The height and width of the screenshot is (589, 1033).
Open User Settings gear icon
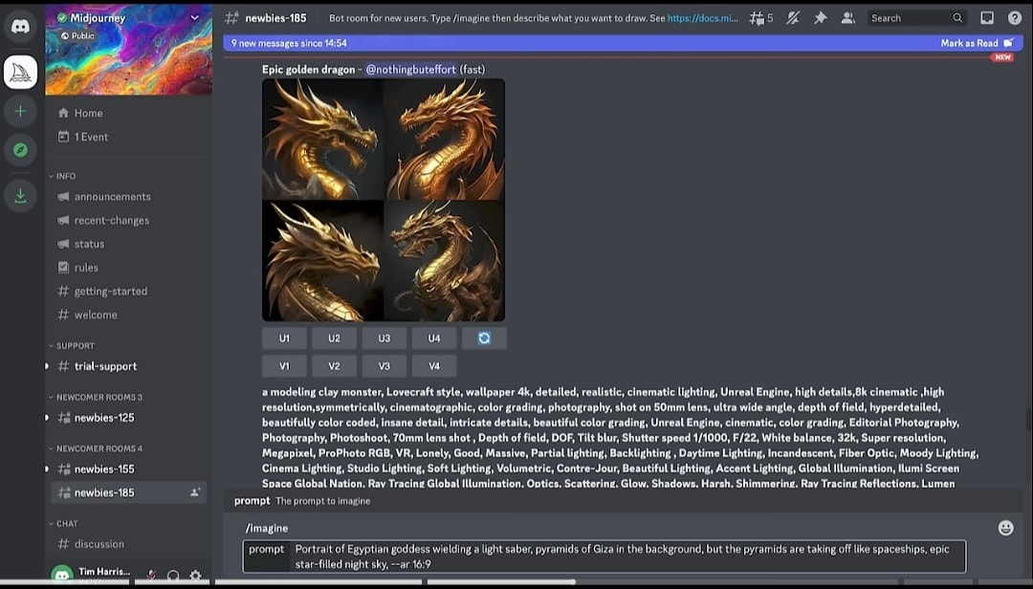pyautogui.click(x=196, y=576)
